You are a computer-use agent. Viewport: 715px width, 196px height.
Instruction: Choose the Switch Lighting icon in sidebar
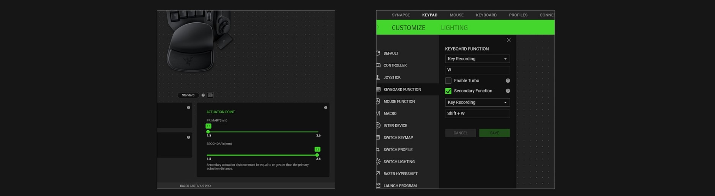pyautogui.click(x=378, y=161)
